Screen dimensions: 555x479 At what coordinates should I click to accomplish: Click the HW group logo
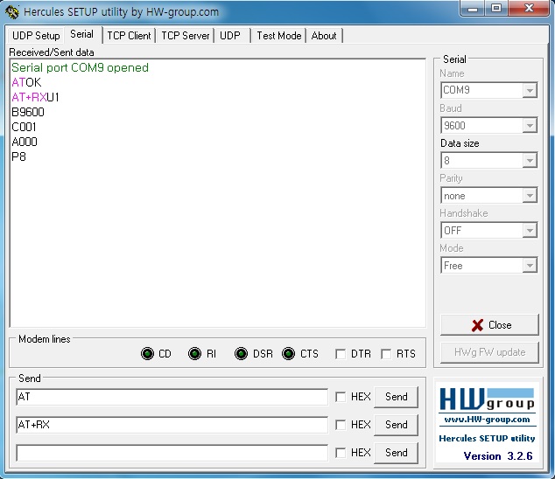[x=487, y=399]
